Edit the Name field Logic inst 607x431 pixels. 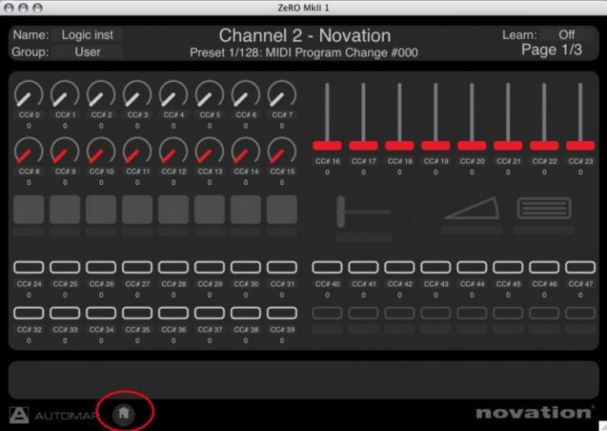click(88, 35)
